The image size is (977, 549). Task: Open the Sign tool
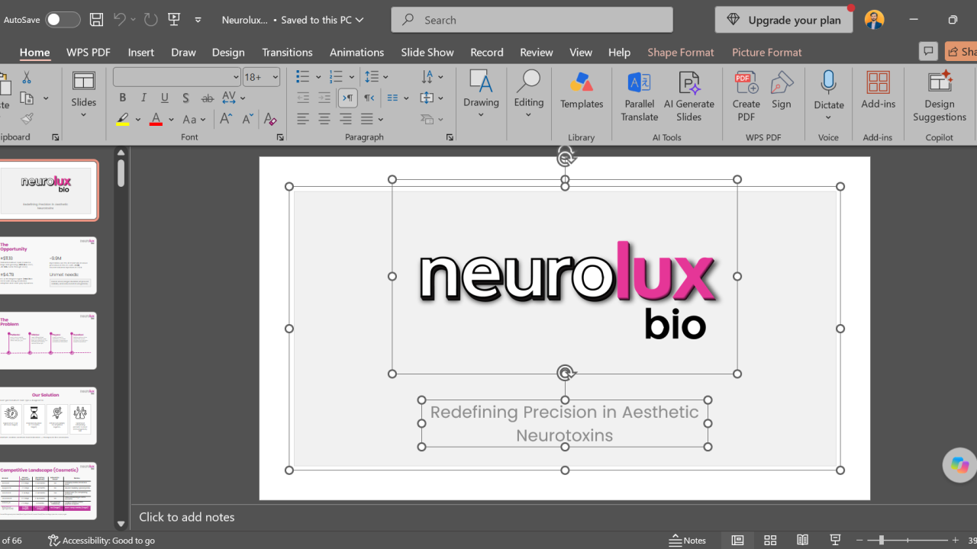pyautogui.click(x=782, y=90)
